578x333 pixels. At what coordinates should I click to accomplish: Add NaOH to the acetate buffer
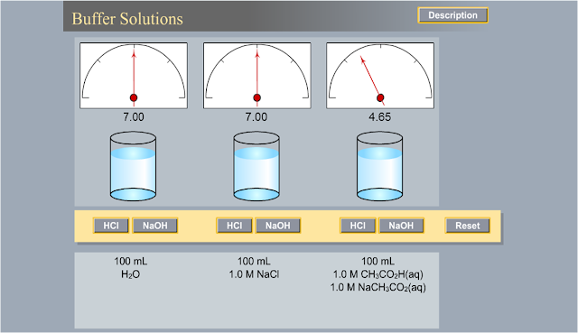(401, 226)
